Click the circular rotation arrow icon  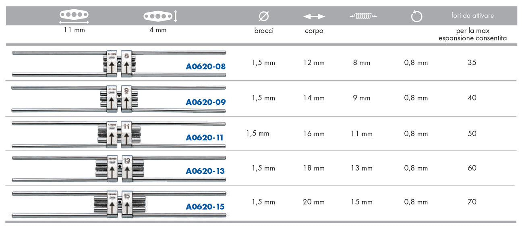point(416,17)
